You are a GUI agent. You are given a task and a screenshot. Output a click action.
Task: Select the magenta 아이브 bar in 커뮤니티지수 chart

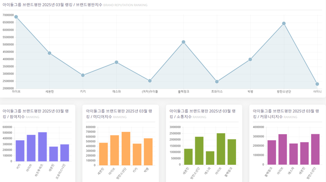click(283, 149)
